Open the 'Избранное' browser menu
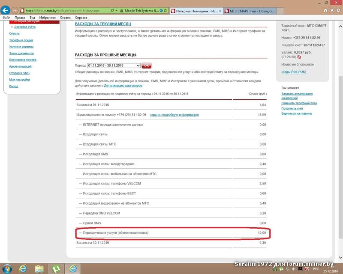The height and width of the screenshot is (274, 343). point(47,18)
